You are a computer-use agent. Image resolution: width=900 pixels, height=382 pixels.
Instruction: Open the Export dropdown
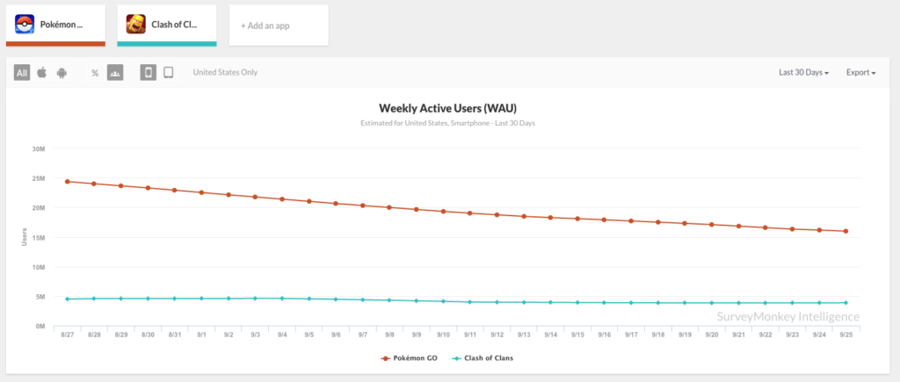tap(860, 73)
